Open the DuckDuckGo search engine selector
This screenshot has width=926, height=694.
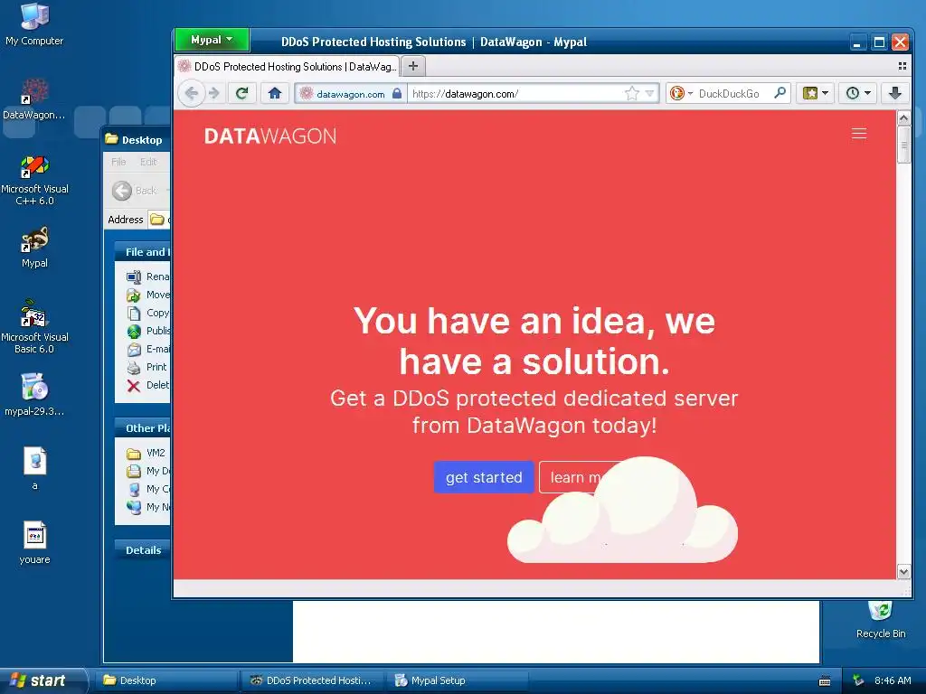(x=681, y=93)
